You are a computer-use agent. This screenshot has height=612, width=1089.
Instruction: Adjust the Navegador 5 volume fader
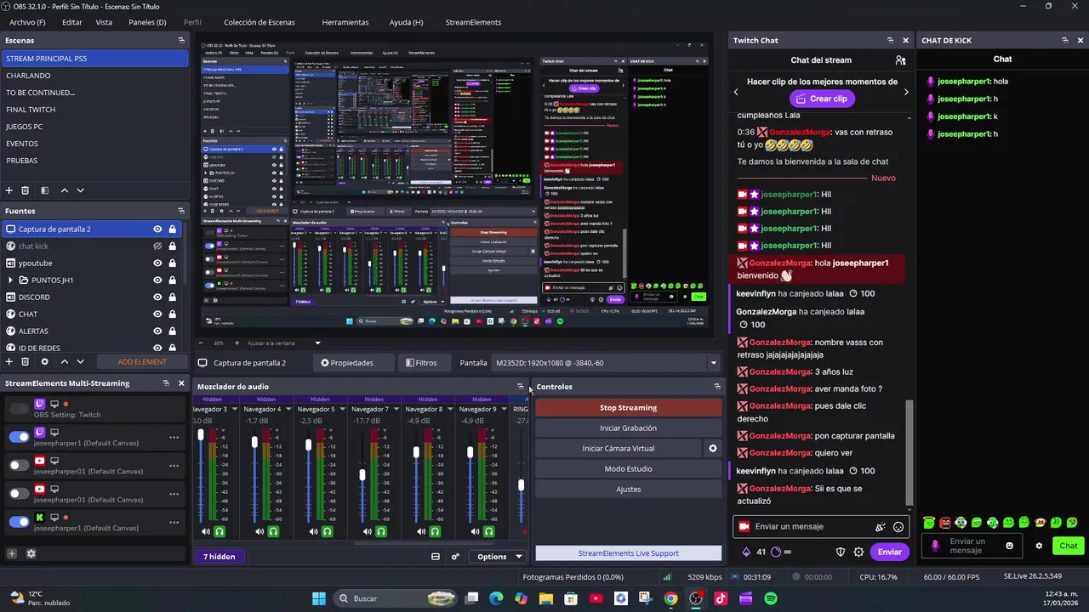click(309, 445)
